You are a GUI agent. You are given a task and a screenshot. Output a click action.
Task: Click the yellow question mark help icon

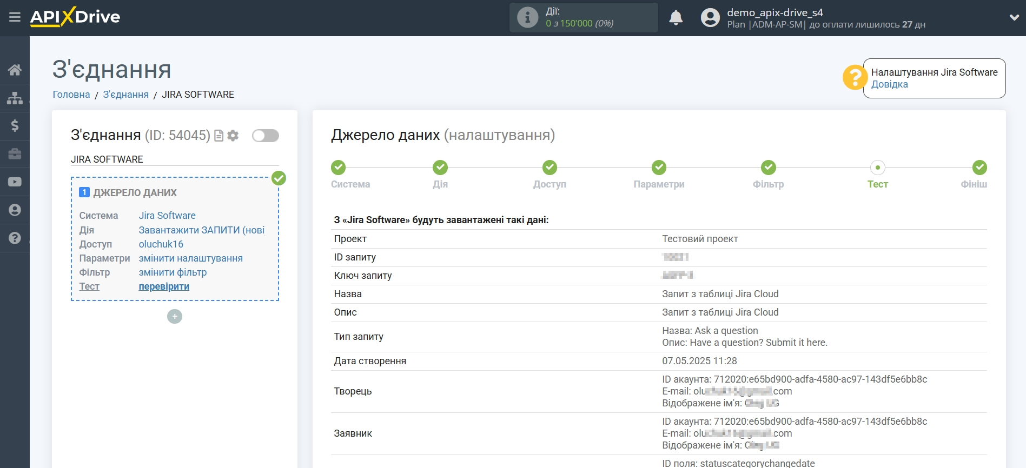tap(855, 77)
